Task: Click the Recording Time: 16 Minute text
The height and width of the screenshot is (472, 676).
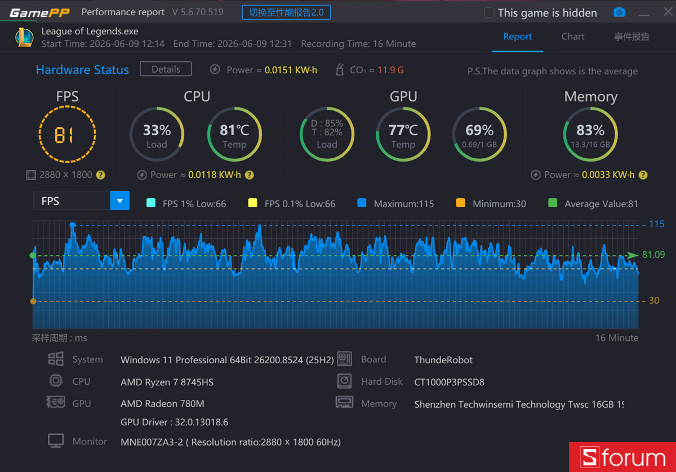Action: point(358,43)
